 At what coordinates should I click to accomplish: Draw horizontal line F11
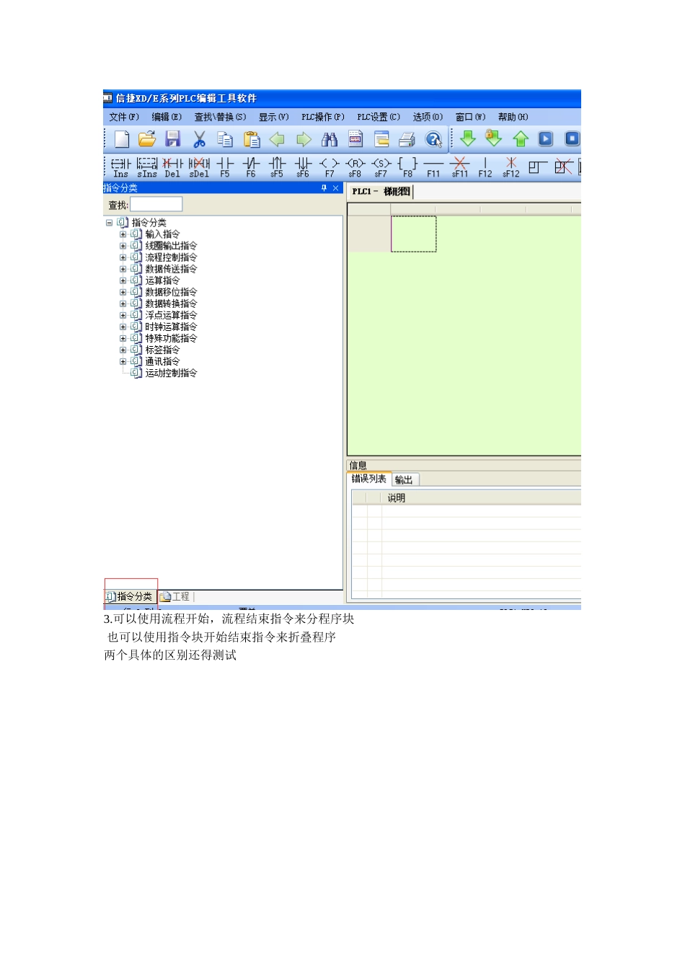(433, 168)
